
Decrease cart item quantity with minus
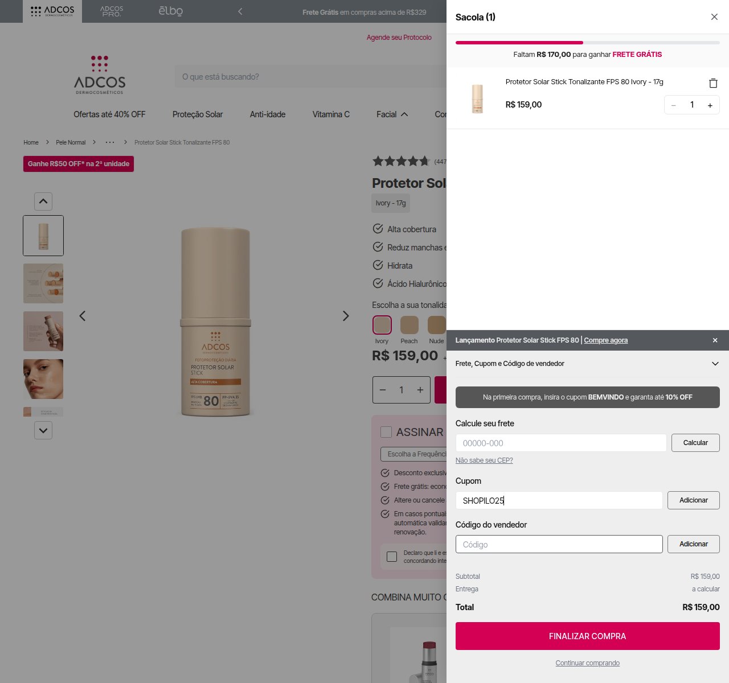tap(674, 105)
